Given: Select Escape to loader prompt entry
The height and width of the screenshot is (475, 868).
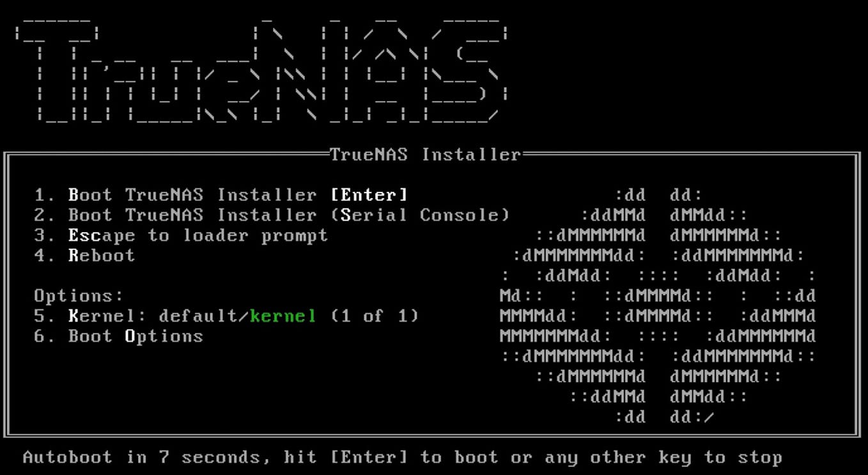Looking at the screenshot, I should (181, 235).
